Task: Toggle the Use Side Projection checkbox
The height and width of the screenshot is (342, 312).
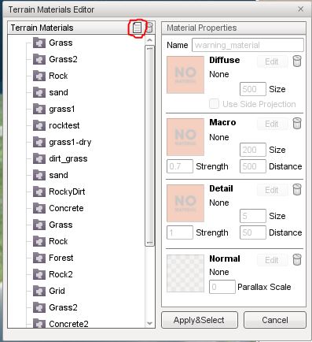Action: (214, 104)
